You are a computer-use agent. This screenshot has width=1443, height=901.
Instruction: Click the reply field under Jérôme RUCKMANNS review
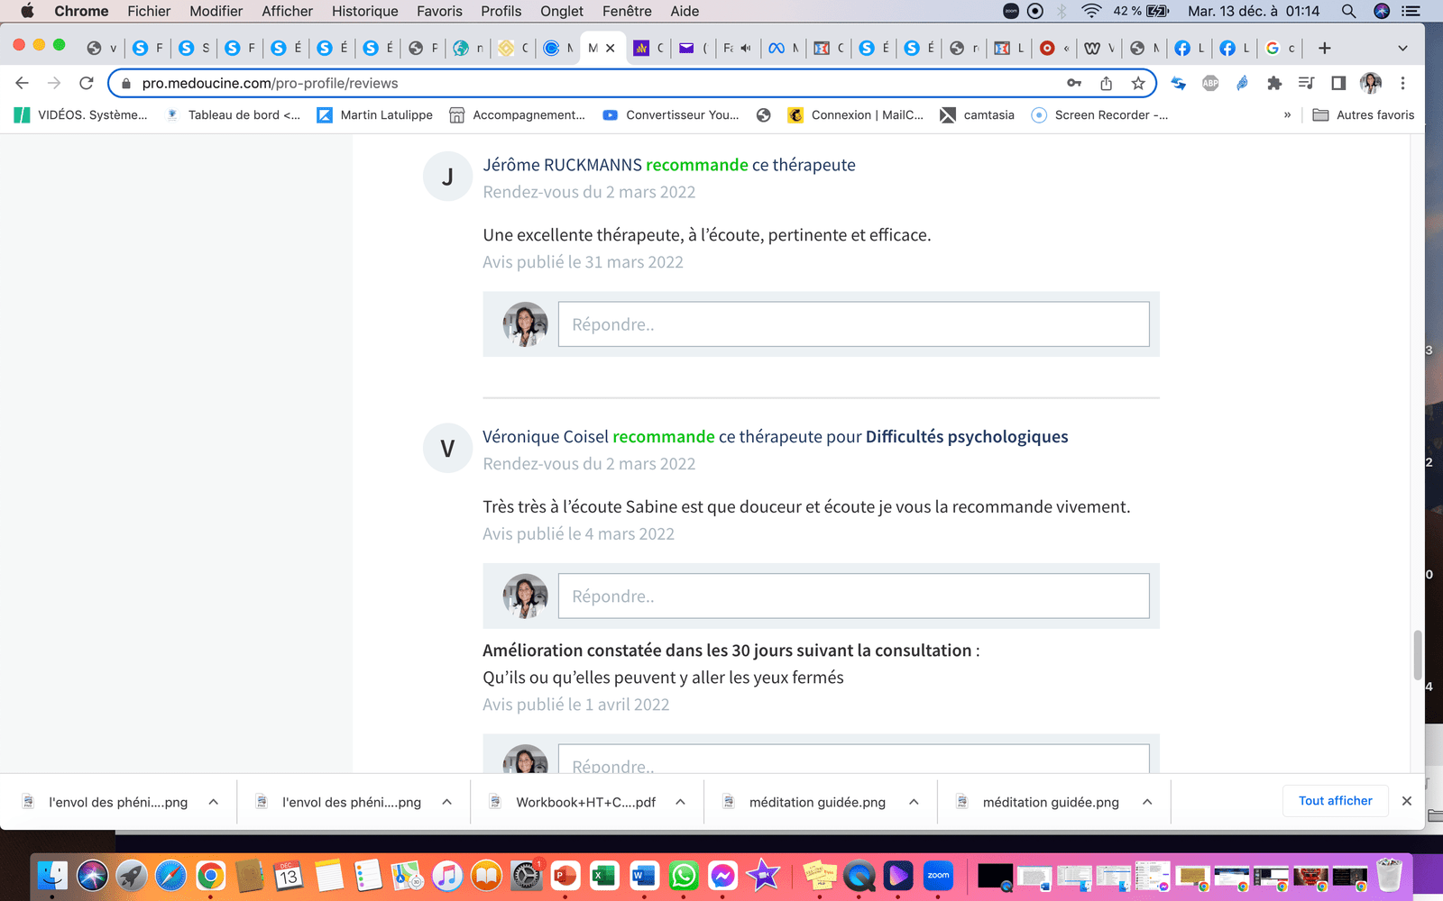[x=853, y=324]
